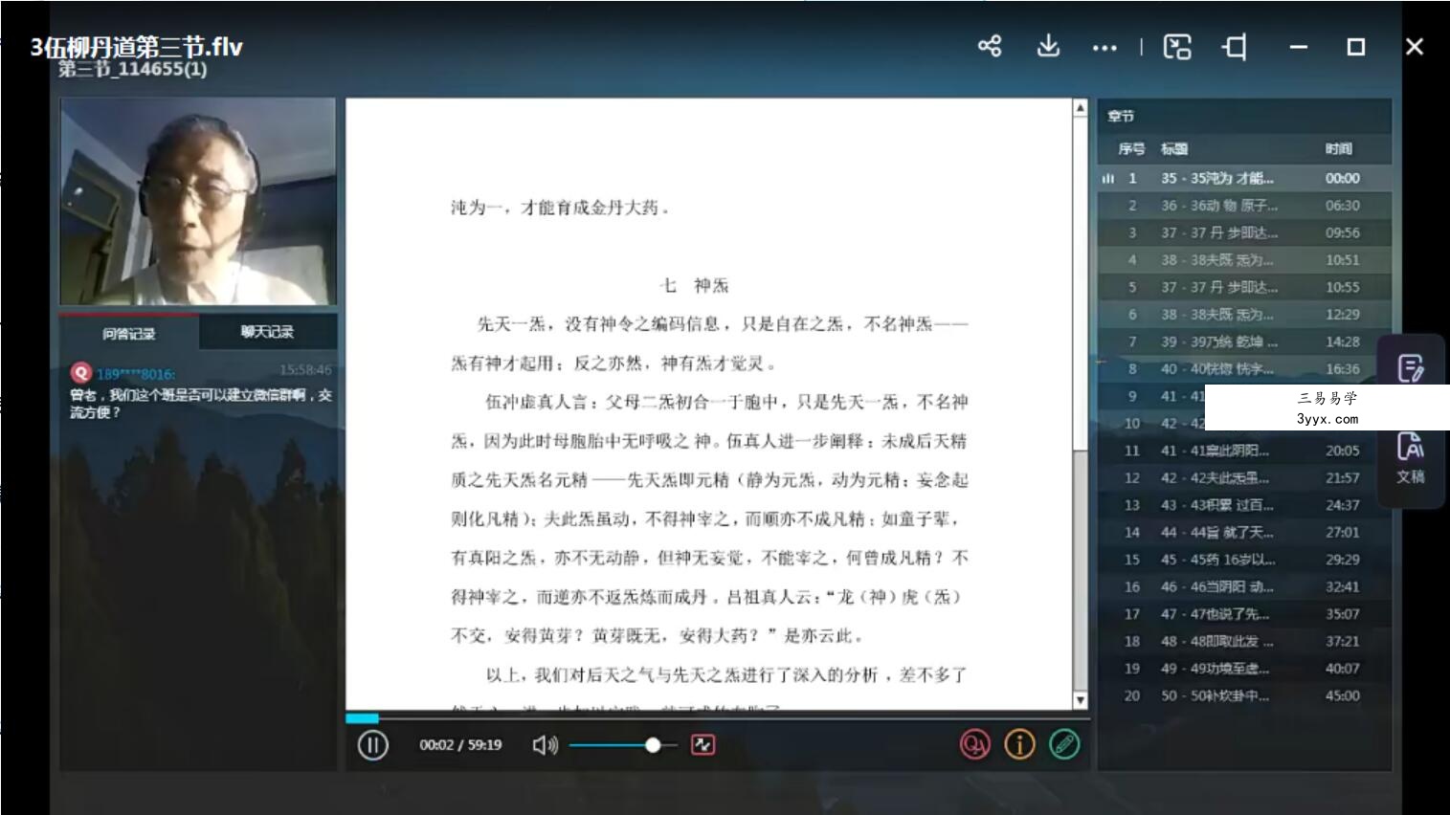Jump to chapter 2 at 06:30

point(1244,206)
